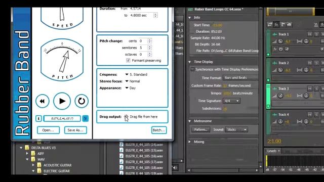Expand the AIFF folder
Viewport: 324px width, 182px height.
coord(27,154)
